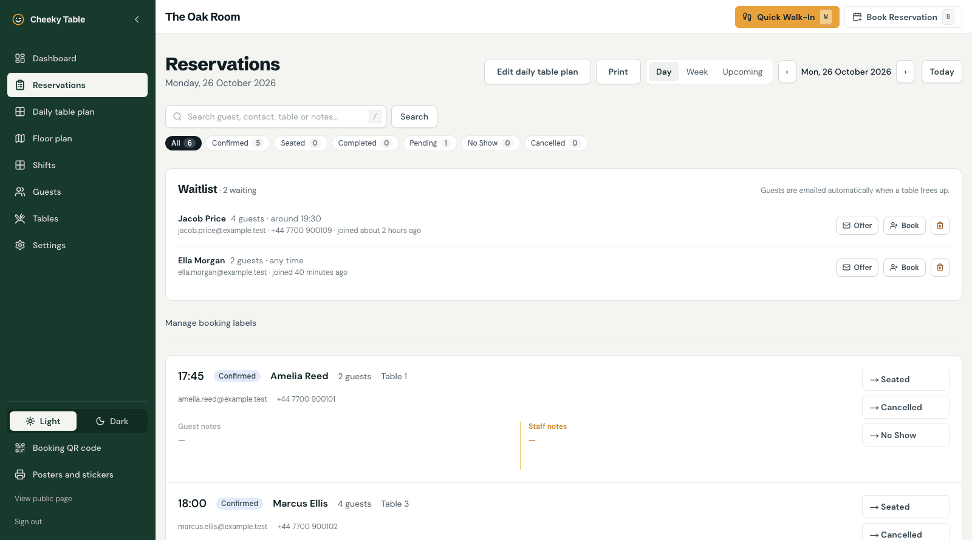Filter reservations by No Show

pos(490,143)
